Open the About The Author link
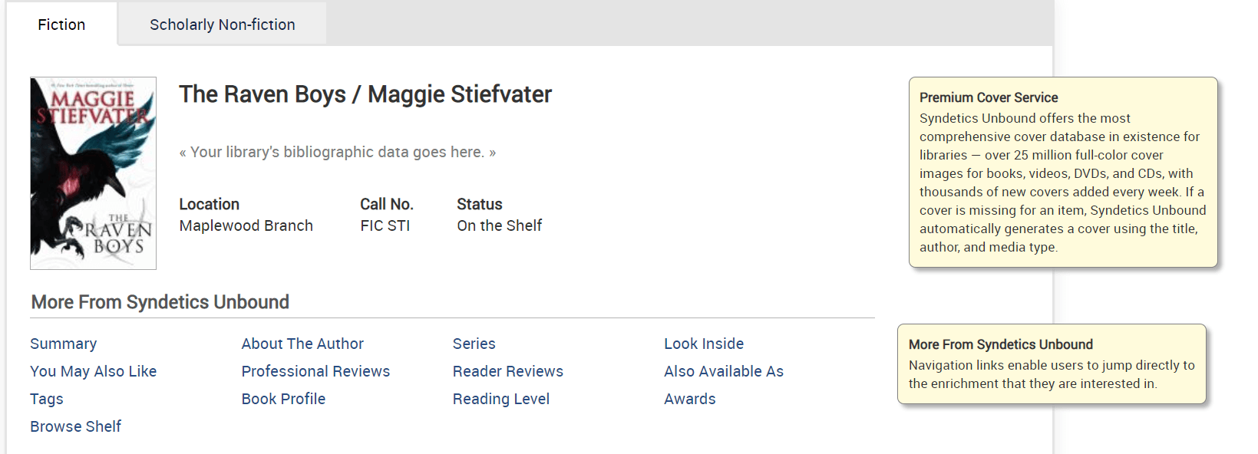This screenshot has width=1258, height=454. pyautogui.click(x=302, y=344)
